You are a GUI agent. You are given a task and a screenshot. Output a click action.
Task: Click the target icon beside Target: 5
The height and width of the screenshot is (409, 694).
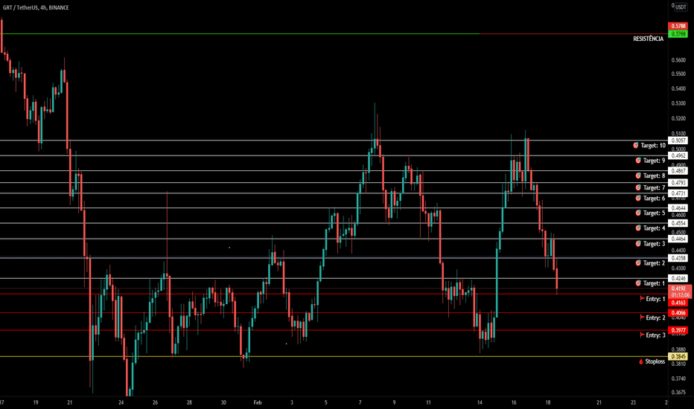pos(638,213)
